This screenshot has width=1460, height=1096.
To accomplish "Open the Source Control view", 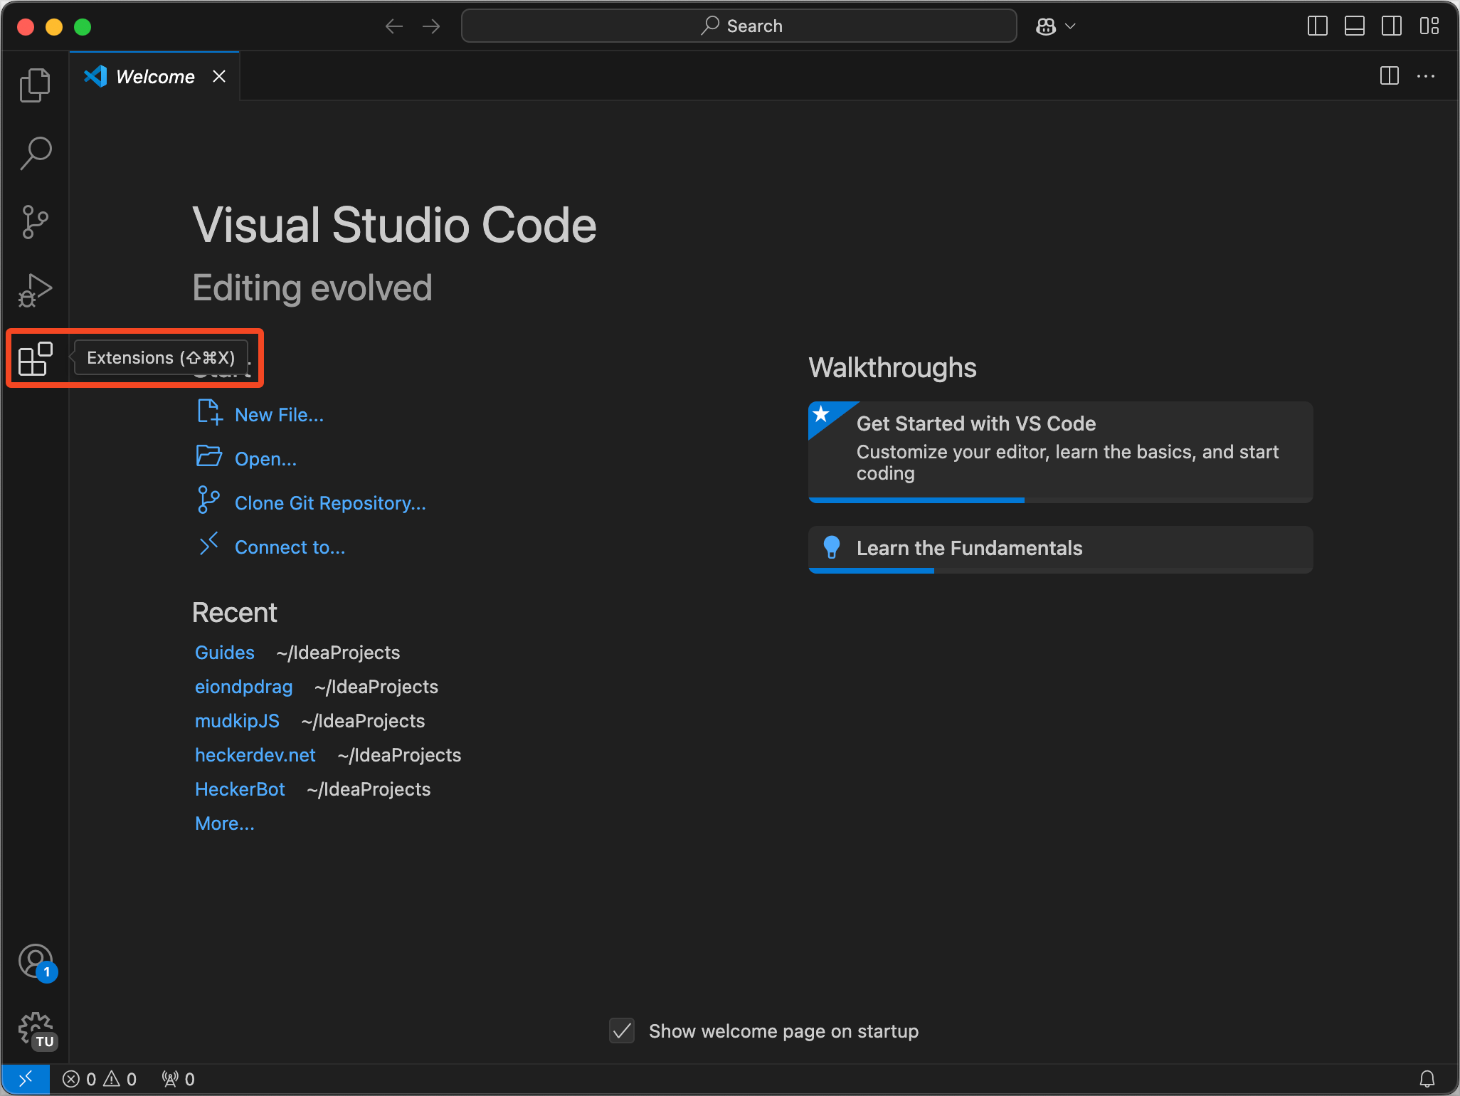I will click(x=35, y=221).
